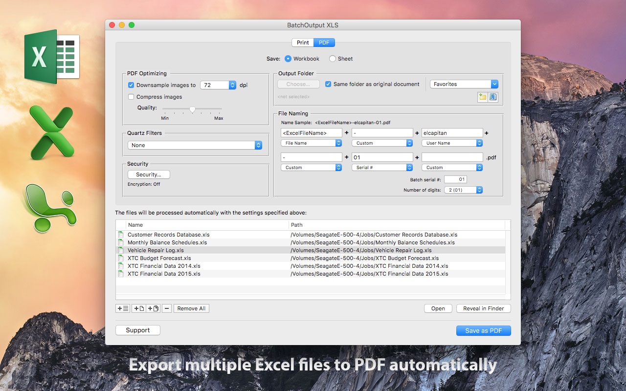Click the file icon beside Vehicle Repair Log.xls

pos(121,250)
